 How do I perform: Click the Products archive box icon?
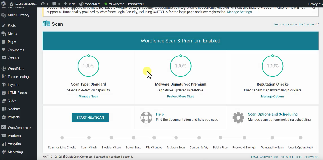[3, 136]
